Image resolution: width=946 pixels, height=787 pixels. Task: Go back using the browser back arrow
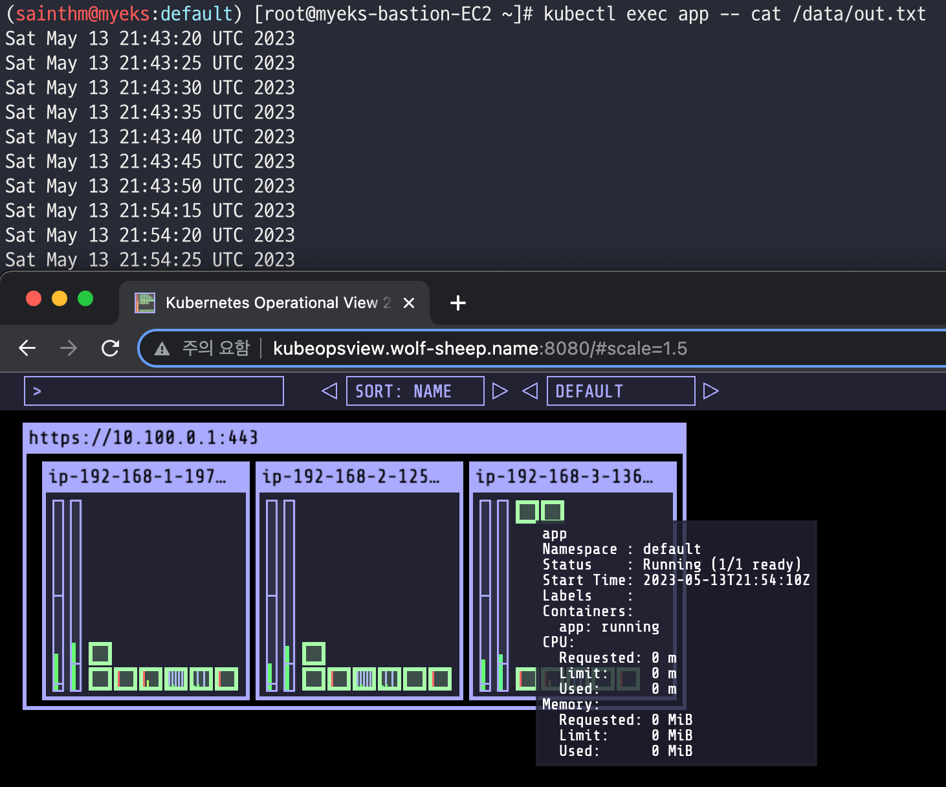point(27,348)
